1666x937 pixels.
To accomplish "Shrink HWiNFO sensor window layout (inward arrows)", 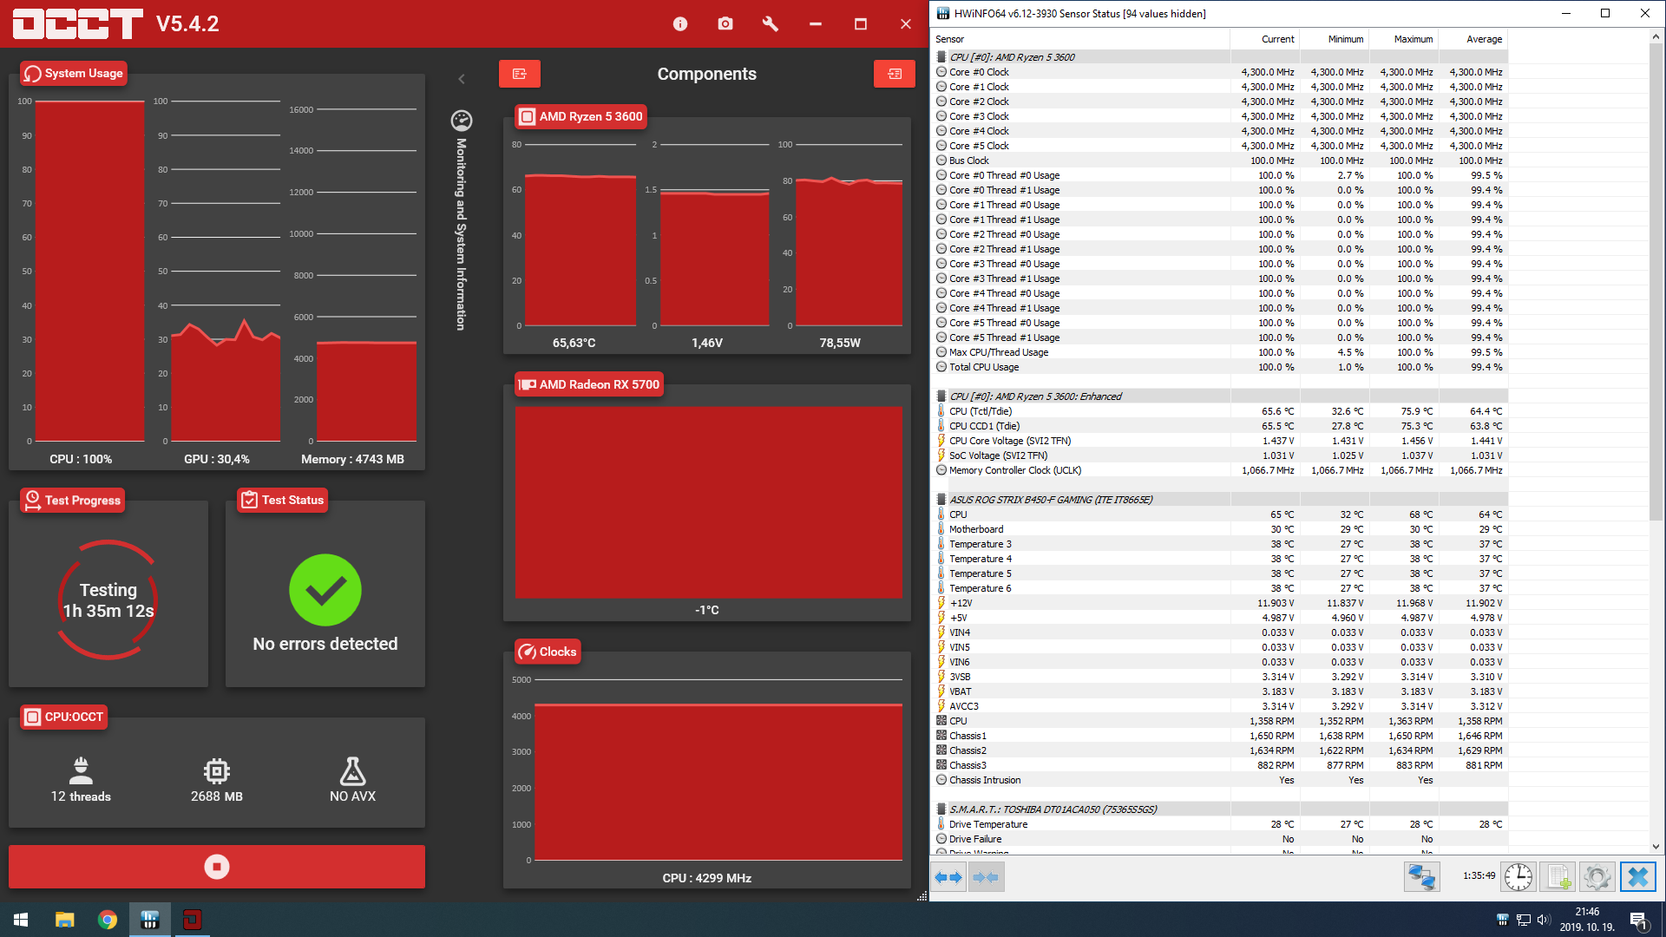I will [986, 878].
